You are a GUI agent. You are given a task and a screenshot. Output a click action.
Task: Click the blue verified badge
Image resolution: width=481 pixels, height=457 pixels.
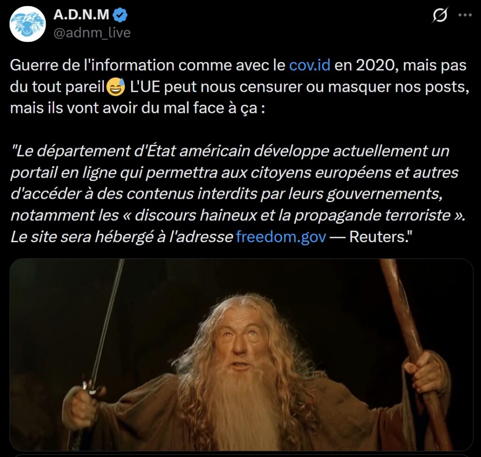(x=120, y=15)
